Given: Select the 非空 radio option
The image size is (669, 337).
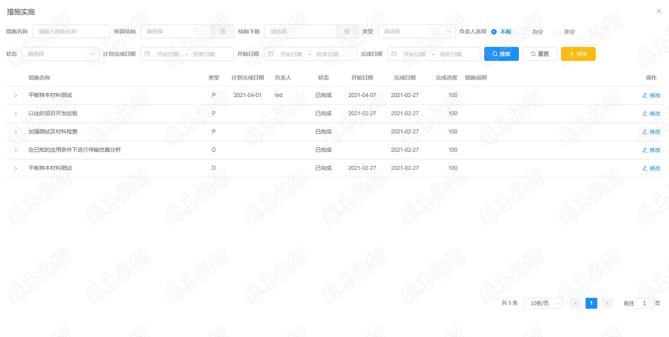Looking at the screenshot, I should point(558,32).
